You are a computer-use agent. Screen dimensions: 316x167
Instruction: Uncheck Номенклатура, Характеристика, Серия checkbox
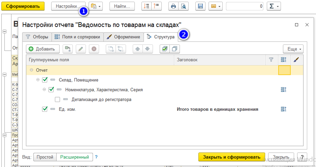51,89
